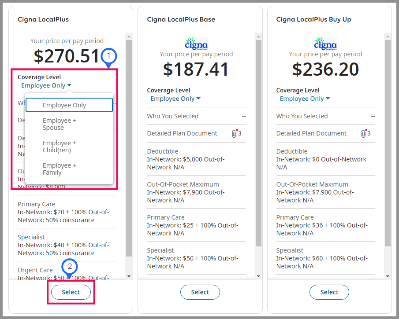The width and height of the screenshot is (399, 319).
Task: Click scrollbar thumb in LocalPlus Base card
Action: [x=258, y=143]
